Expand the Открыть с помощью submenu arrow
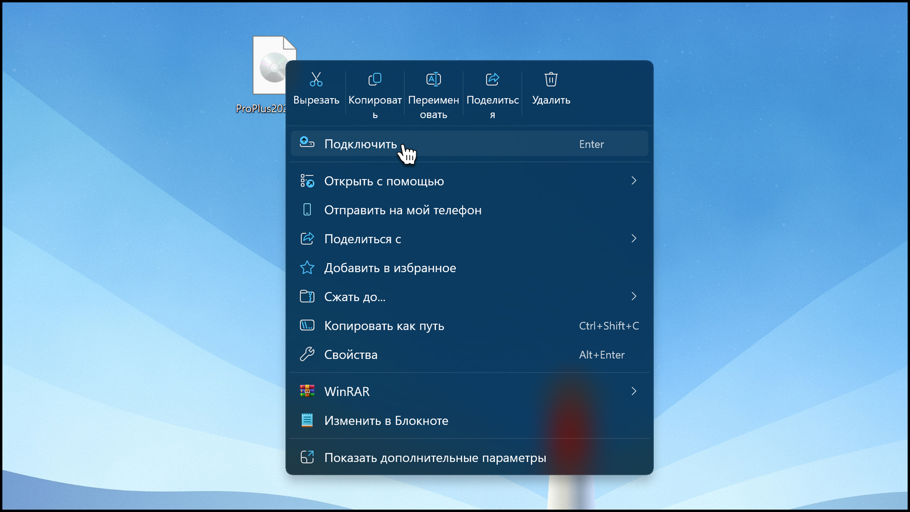910x512 pixels. [634, 181]
